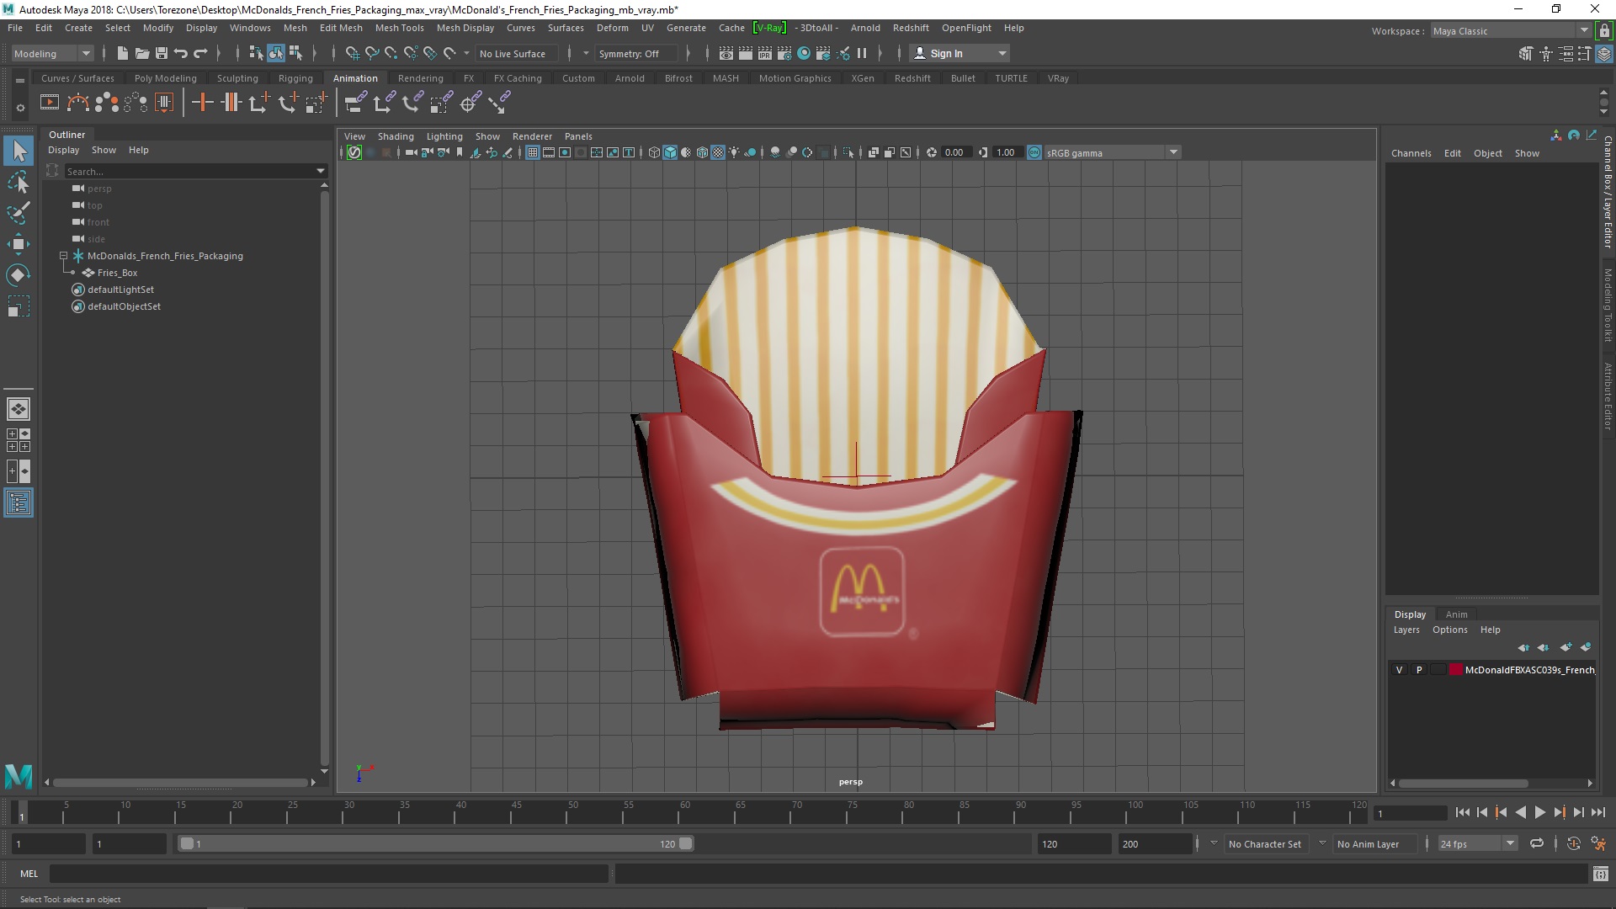Viewport: 1616px width, 909px height.
Task: Start IPR render icon
Action: click(x=765, y=53)
